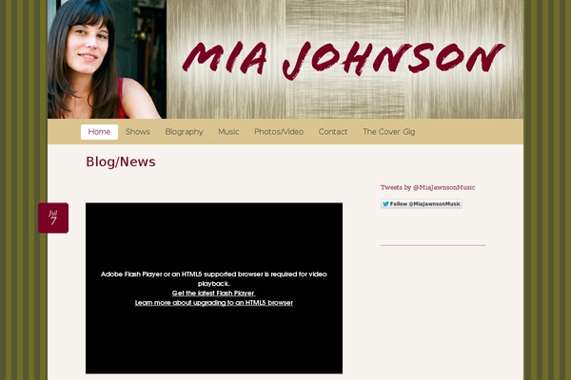Click the Follow @MiaJawnsonMusic Twitter button

tap(422, 204)
